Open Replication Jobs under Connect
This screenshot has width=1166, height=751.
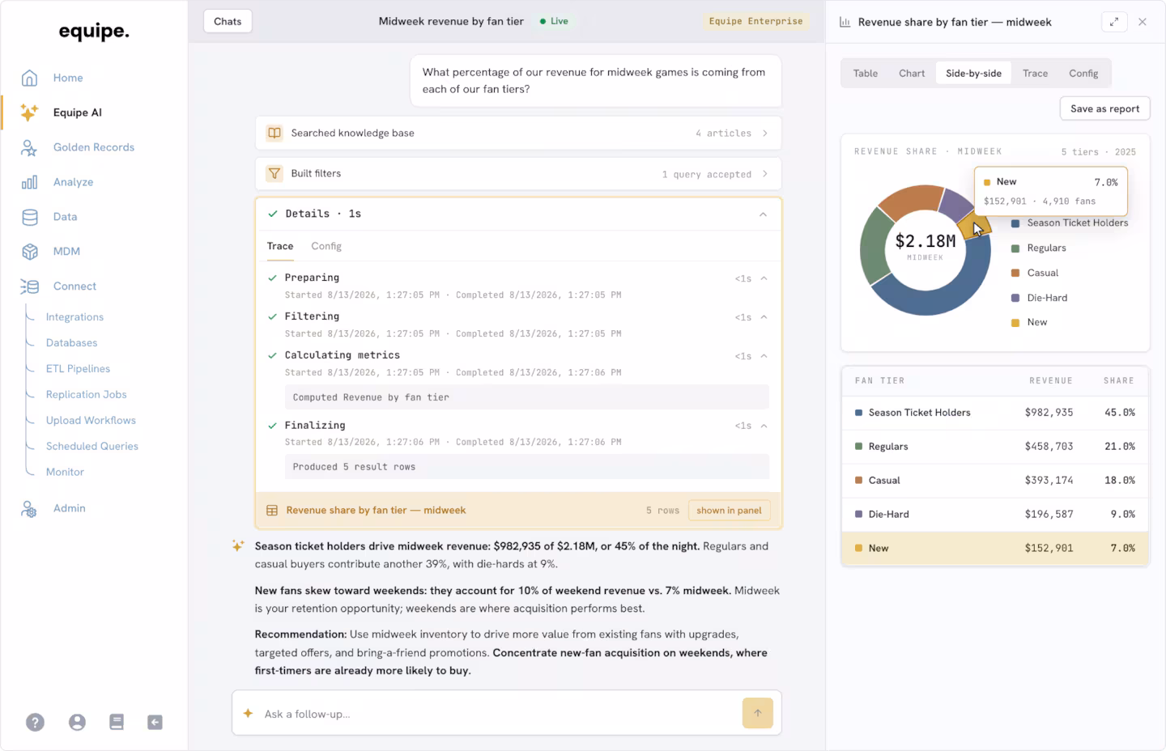[86, 395]
